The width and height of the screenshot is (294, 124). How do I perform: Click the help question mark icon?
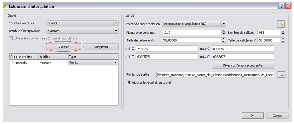[281, 6]
